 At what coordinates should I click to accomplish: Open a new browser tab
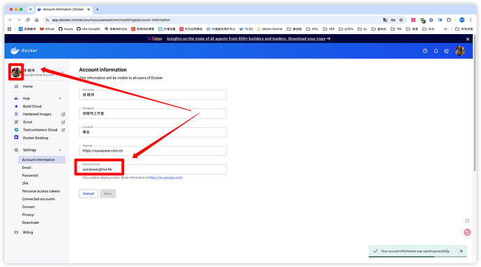[x=97, y=10]
